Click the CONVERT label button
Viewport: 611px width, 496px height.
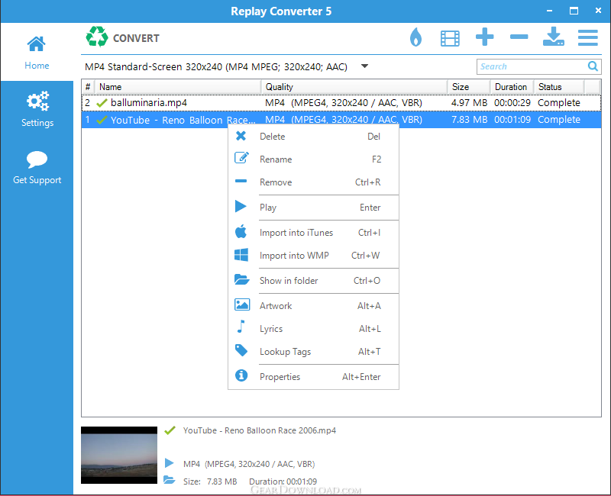click(136, 38)
